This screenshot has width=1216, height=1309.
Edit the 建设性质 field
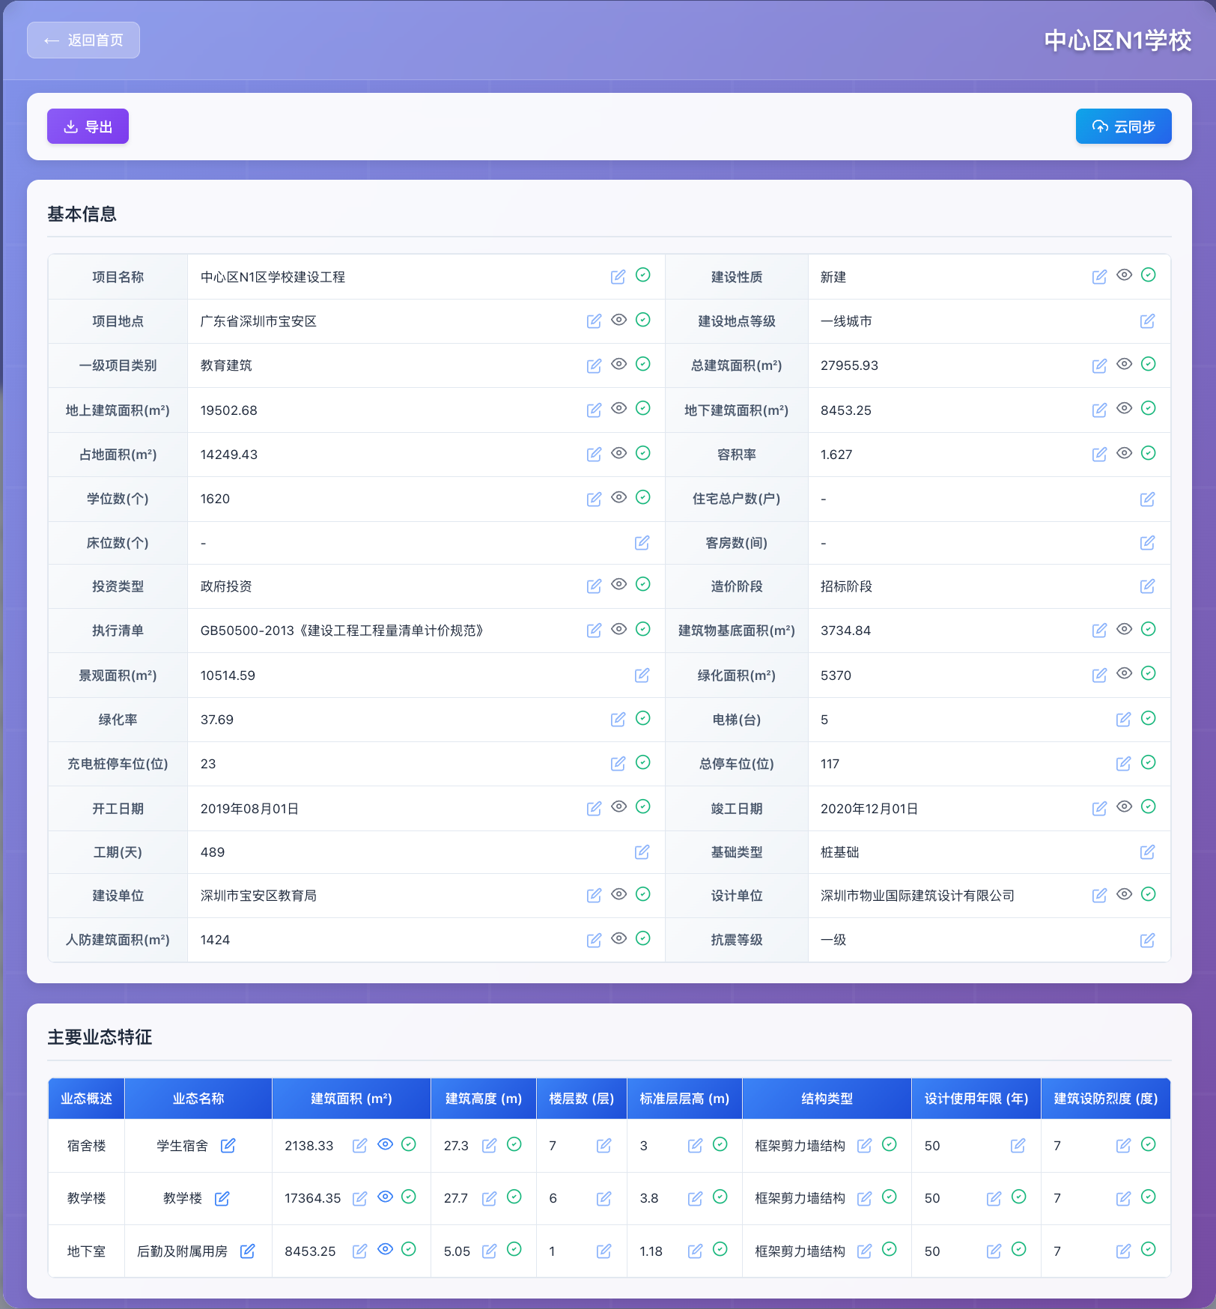click(1099, 277)
